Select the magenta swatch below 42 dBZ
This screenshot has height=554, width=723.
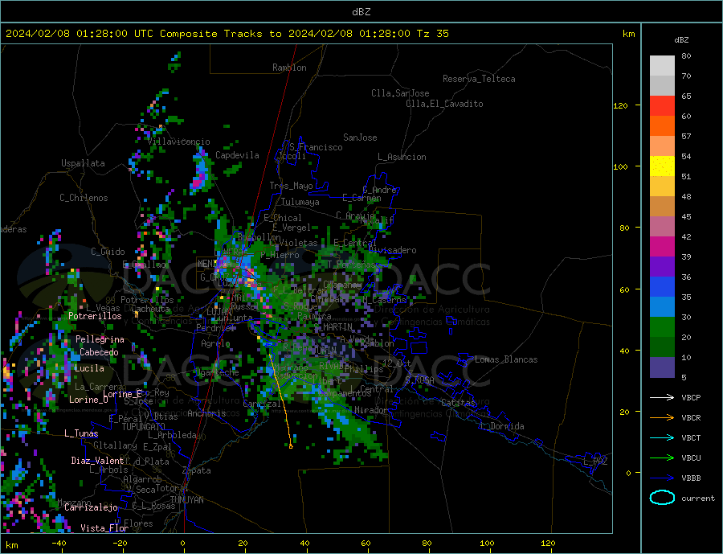click(662, 247)
